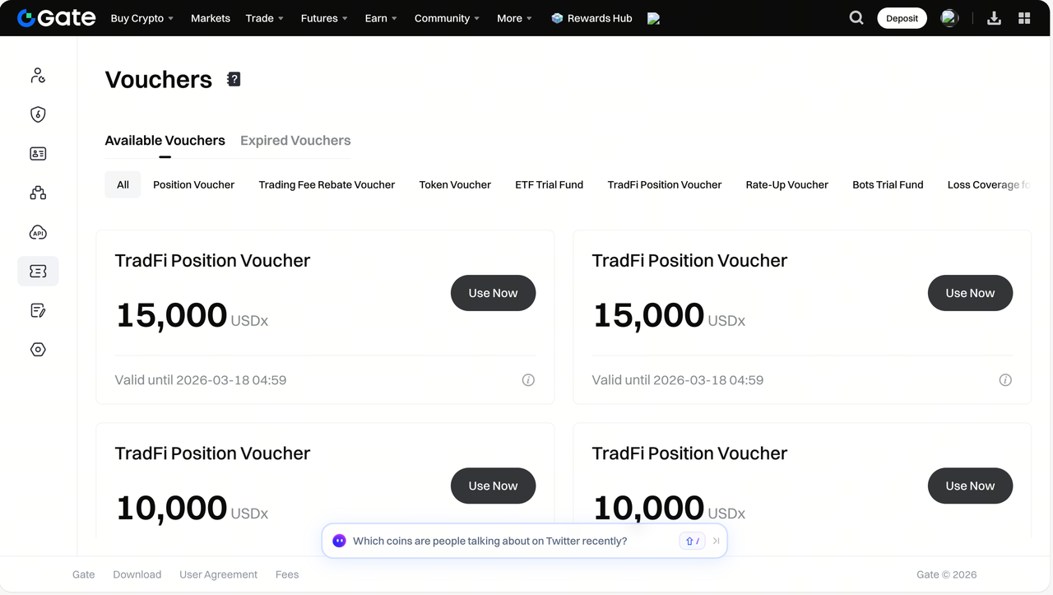Open the download app icon in header
This screenshot has height=595, width=1053.
[x=994, y=18]
